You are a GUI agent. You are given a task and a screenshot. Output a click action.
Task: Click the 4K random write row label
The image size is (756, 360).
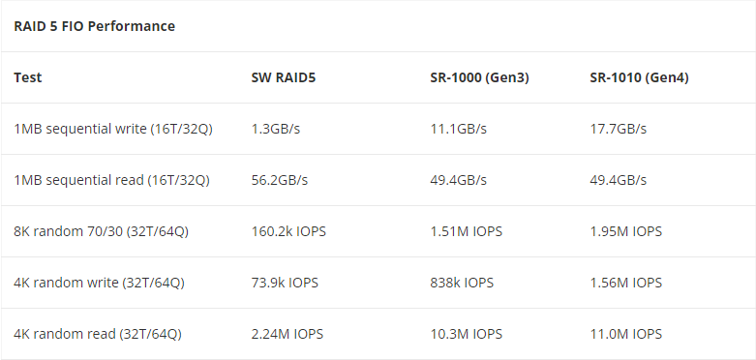99,283
